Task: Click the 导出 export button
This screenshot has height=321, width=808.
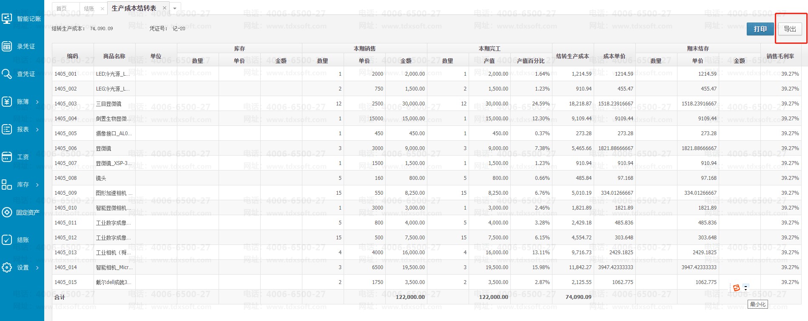Action: pos(790,29)
